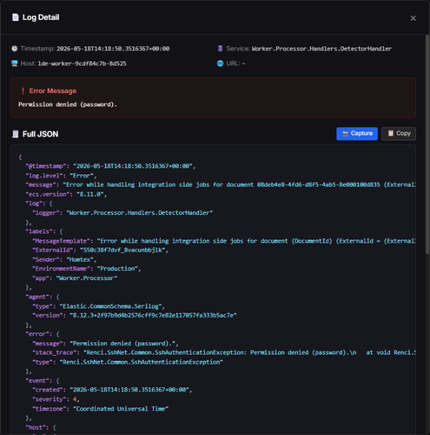Click the red exclamation Error Message icon
The height and width of the screenshot is (435, 430).
(23, 91)
